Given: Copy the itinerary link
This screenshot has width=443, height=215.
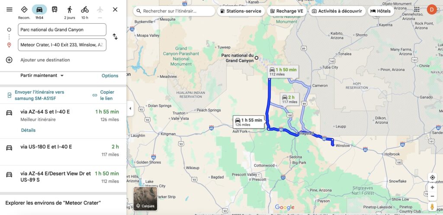Looking at the screenshot, I should (x=103, y=95).
